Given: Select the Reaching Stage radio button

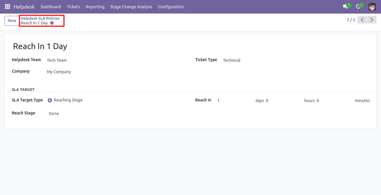Looking at the screenshot, I should click(x=50, y=100).
